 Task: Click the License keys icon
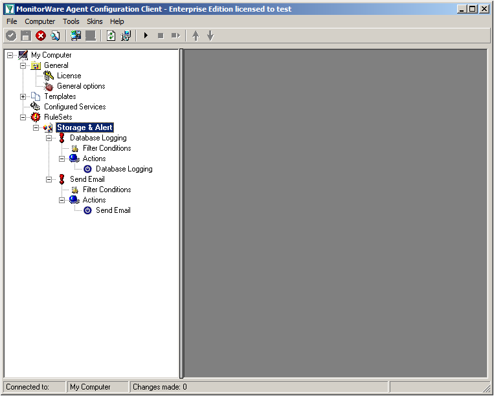(49, 76)
